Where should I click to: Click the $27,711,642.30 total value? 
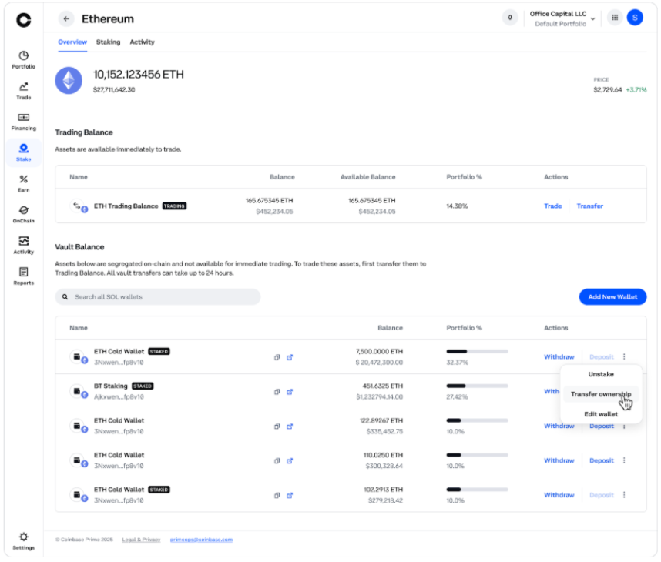[114, 90]
